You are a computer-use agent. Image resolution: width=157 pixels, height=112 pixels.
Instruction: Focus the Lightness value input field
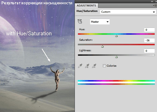coord(149,51)
